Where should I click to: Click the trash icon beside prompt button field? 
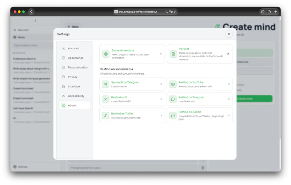tap(203, 168)
